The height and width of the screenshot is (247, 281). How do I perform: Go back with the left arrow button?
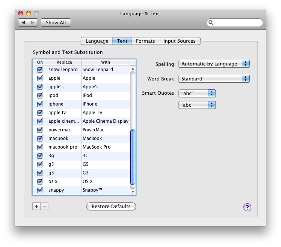[23, 22]
